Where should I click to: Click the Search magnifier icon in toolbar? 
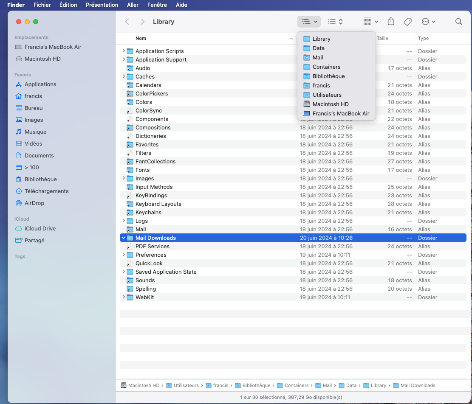coord(458,22)
